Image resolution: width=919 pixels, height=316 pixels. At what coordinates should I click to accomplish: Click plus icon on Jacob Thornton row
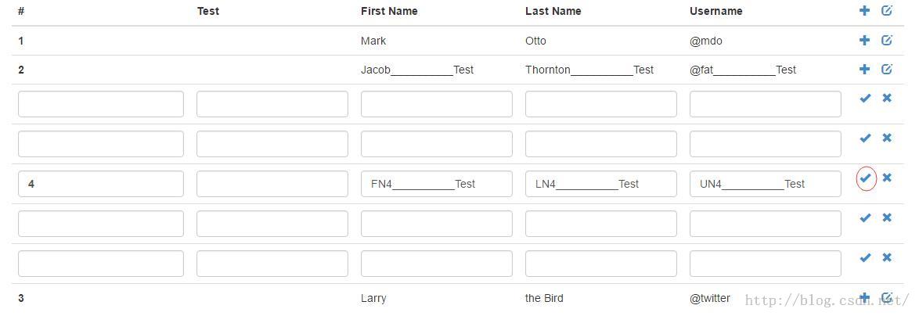(x=864, y=70)
